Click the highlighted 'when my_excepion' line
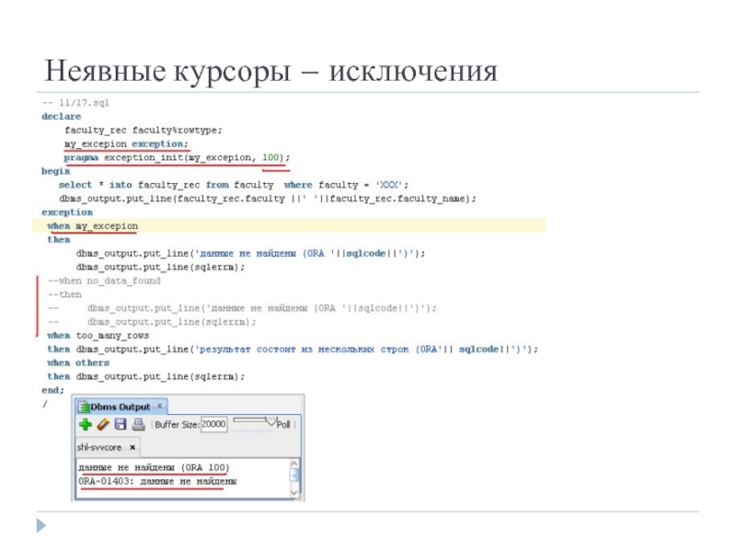This screenshot has height=552, width=736. (x=92, y=225)
